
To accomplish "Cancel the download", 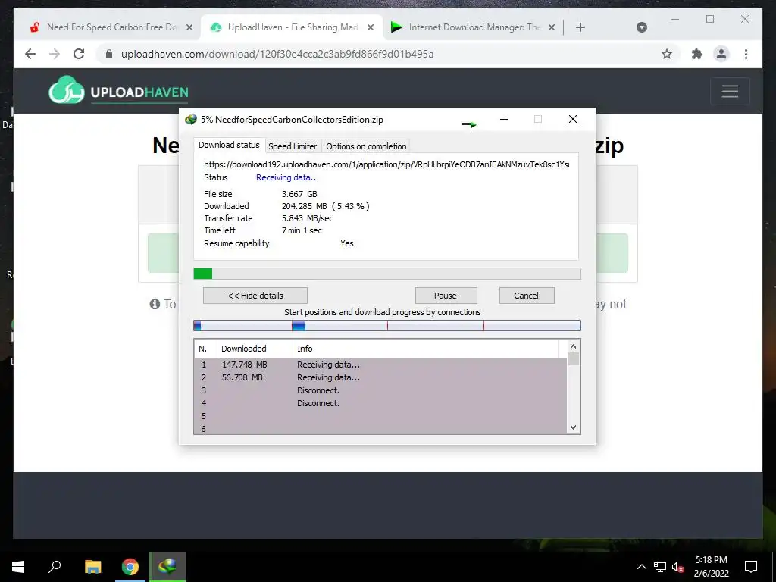I will (x=526, y=296).
